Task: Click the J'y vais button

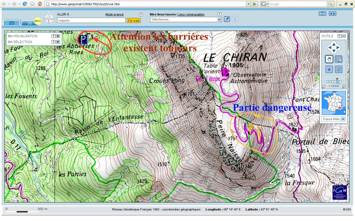Action: [x=134, y=20]
